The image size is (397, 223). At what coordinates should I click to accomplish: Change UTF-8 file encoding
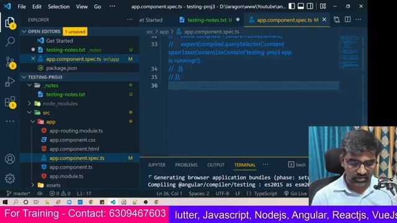(x=222, y=194)
